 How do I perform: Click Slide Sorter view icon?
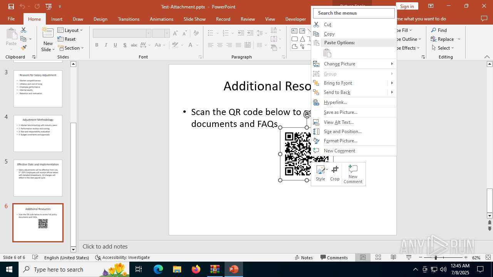coord(378,258)
